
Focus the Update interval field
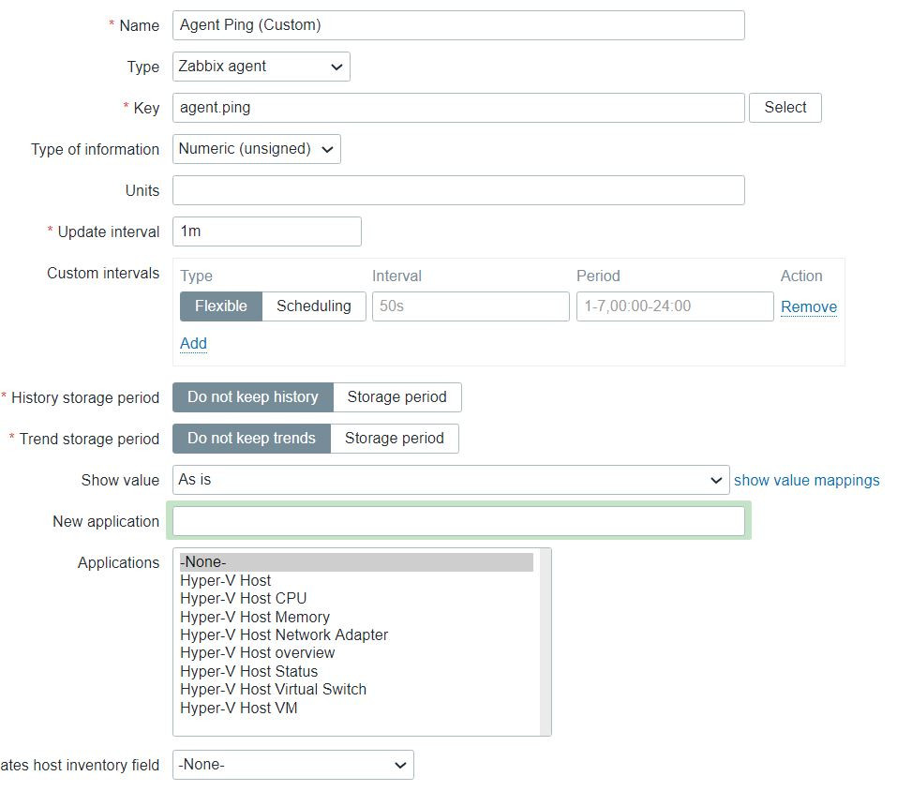pos(266,231)
